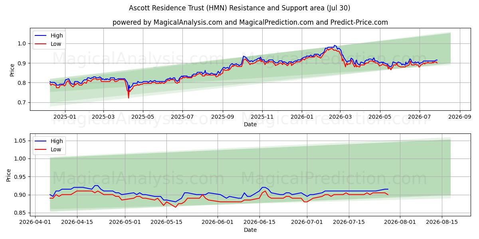Click the '2026-06-15' tick label
The width and height of the screenshot is (479, 239).
coord(259,222)
